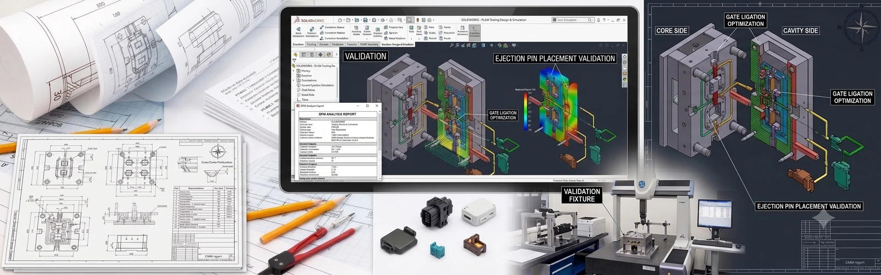Click the user login icon near search
Viewport: 881px width, 275px height.
click(599, 20)
